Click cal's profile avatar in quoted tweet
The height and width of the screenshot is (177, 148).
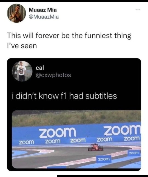[x=22, y=71]
